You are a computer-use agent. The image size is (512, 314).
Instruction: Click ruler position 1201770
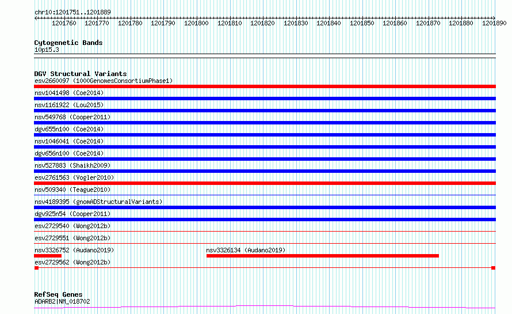coord(97,23)
